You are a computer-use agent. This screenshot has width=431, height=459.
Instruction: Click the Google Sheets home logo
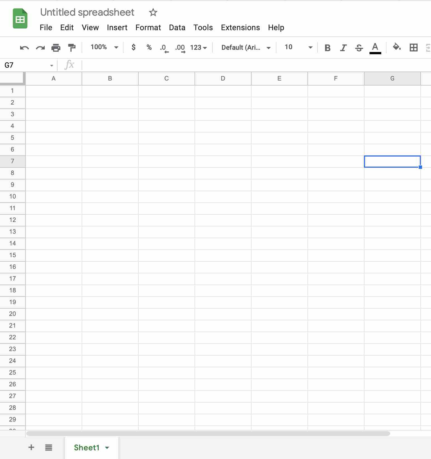[x=20, y=19]
